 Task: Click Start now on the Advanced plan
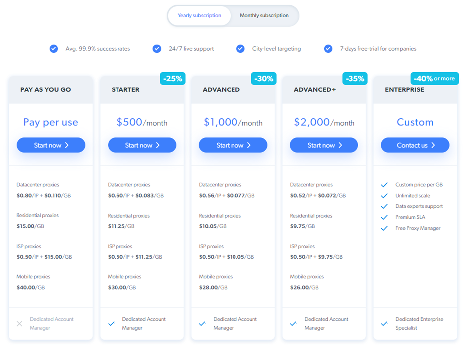click(x=233, y=145)
